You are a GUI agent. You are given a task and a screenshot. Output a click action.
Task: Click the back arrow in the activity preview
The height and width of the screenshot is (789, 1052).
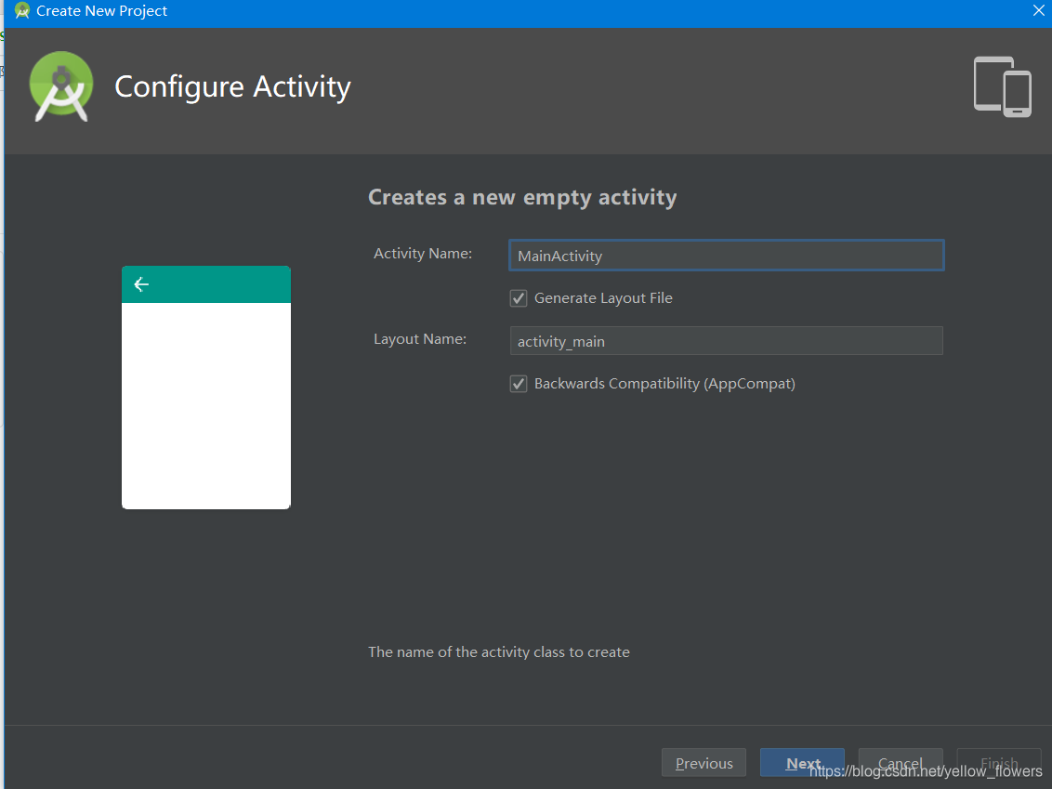pyautogui.click(x=141, y=284)
